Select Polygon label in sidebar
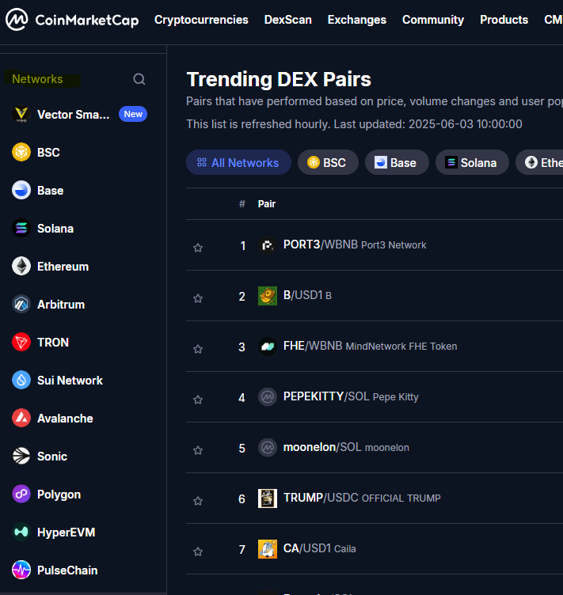This screenshot has width=563, height=595. coord(59,495)
